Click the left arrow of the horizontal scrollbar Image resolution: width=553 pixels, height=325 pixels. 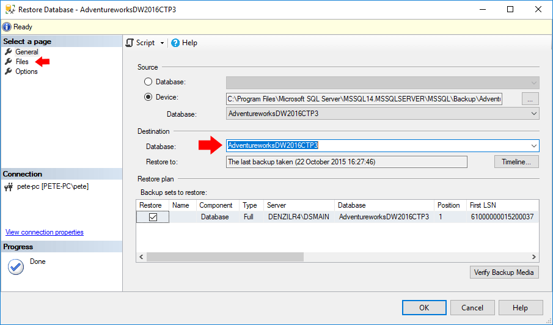141,257
